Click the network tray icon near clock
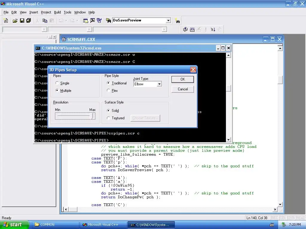The height and width of the screenshot is (229, 306). (x=284, y=225)
